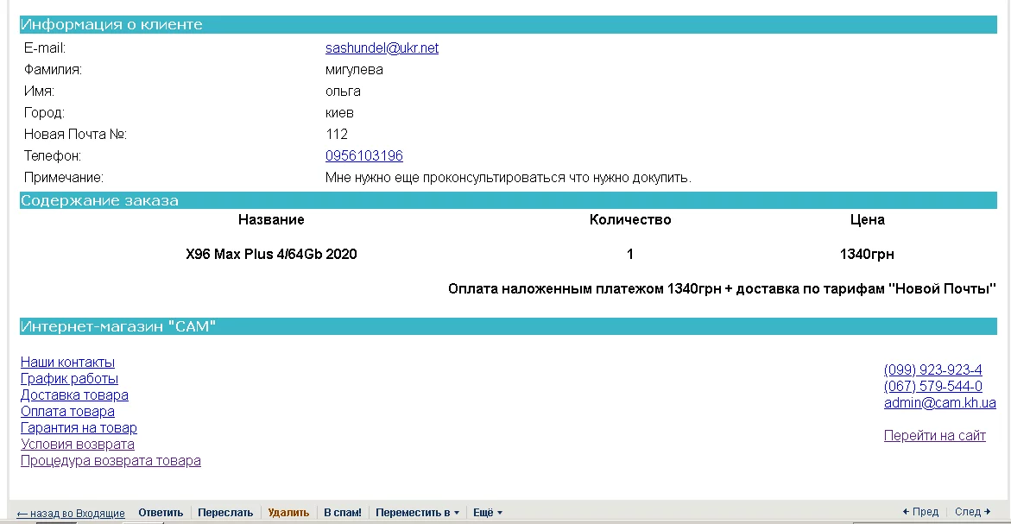Go to previous message with Пред
Screen dimensions: 1011x524
click(x=920, y=512)
